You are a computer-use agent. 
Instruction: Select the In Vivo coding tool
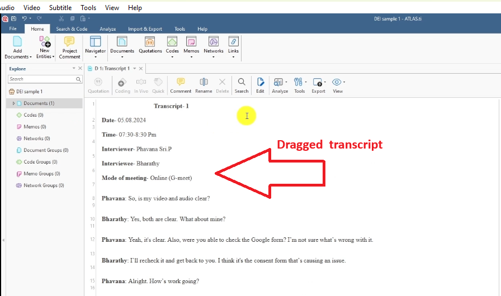pyautogui.click(x=141, y=85)
